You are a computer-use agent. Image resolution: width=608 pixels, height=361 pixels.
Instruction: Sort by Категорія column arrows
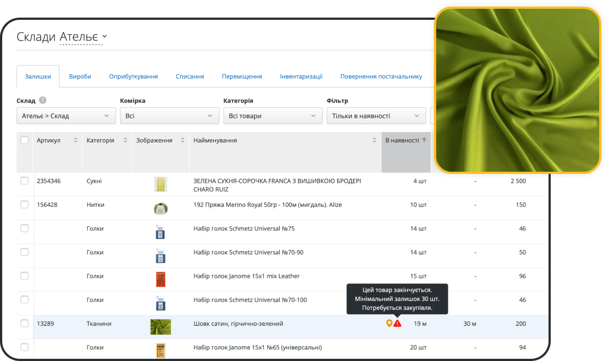[x=125, y=140]
